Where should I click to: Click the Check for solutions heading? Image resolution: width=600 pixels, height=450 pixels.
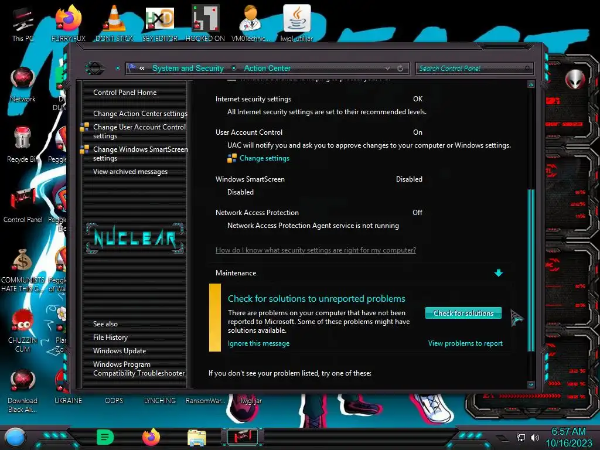pyautogui.click(x=316, y=299)
